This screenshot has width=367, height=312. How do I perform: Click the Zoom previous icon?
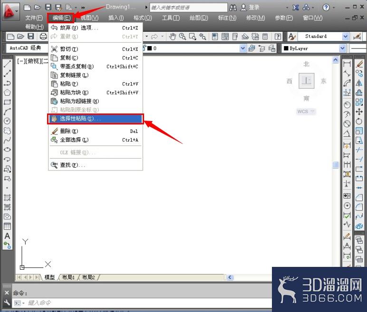point(203,37)
